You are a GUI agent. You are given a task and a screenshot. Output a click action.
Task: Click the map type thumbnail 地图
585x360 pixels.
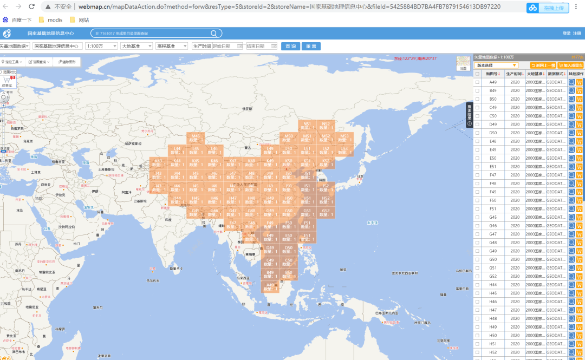pyautogui.click(x=463, y=63)
